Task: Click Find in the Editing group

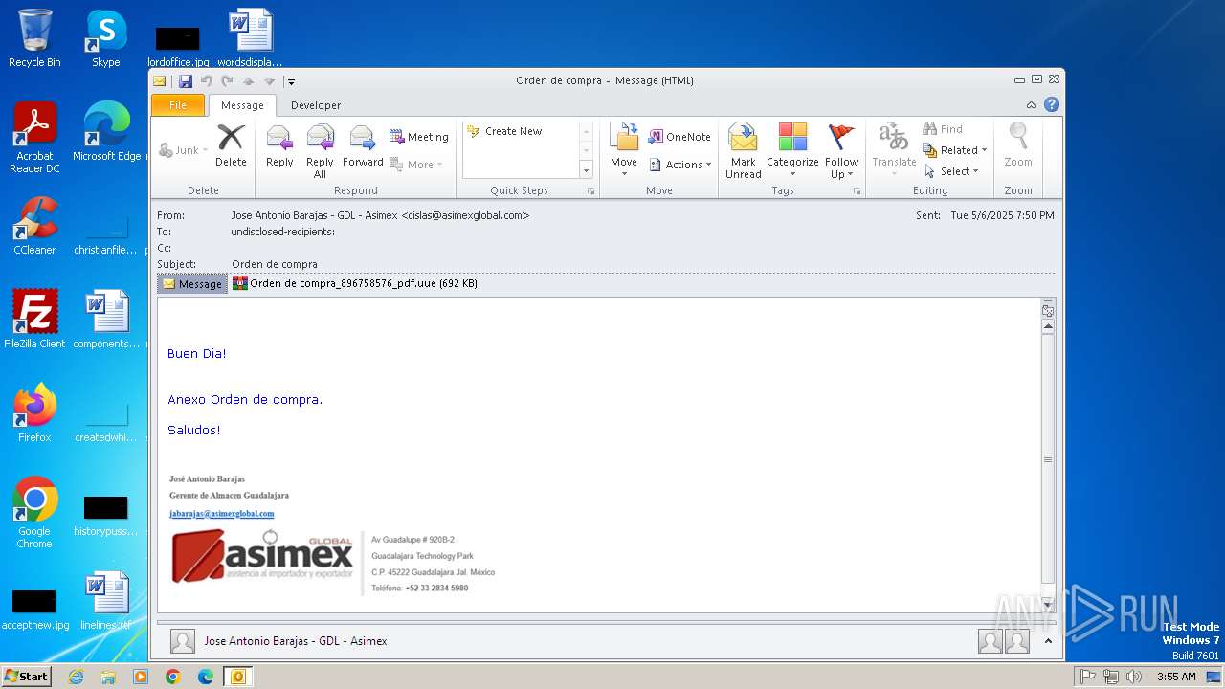Action: click(943, 129)
